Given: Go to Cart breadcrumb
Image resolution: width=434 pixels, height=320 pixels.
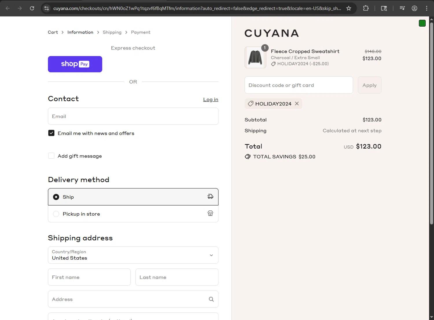Looking at the screenshot, I should (x=53, y=32).
